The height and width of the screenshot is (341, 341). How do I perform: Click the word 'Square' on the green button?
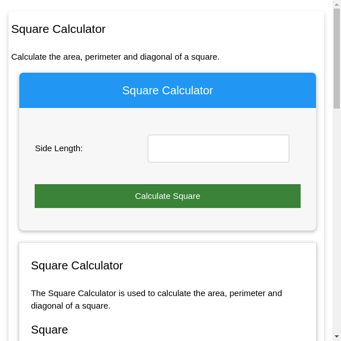186,196
